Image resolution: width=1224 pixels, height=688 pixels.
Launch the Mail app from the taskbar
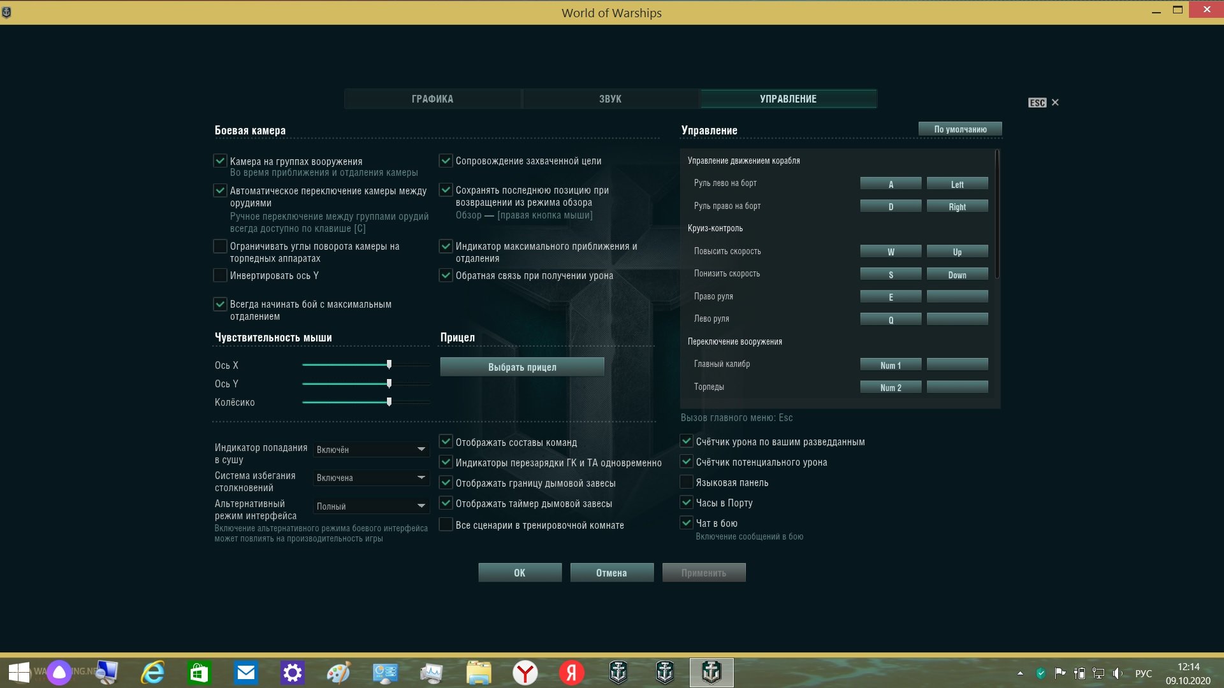(246, 673)
